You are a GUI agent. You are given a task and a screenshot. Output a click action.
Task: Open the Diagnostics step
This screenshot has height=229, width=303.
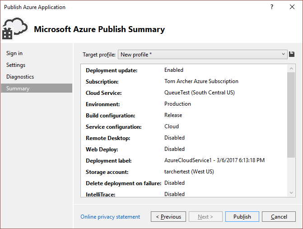coord(20,77)
